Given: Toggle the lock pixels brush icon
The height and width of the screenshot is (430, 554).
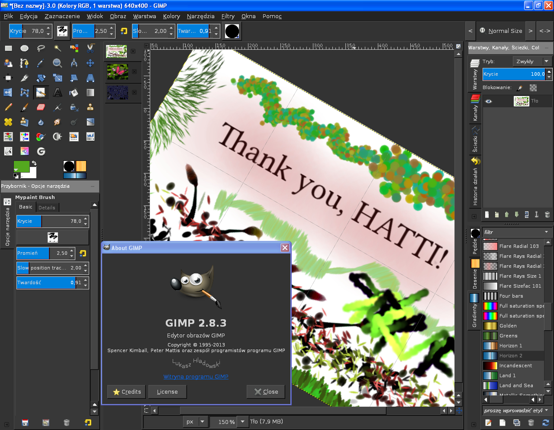Looking at the screenshot, I should point(520,87).
